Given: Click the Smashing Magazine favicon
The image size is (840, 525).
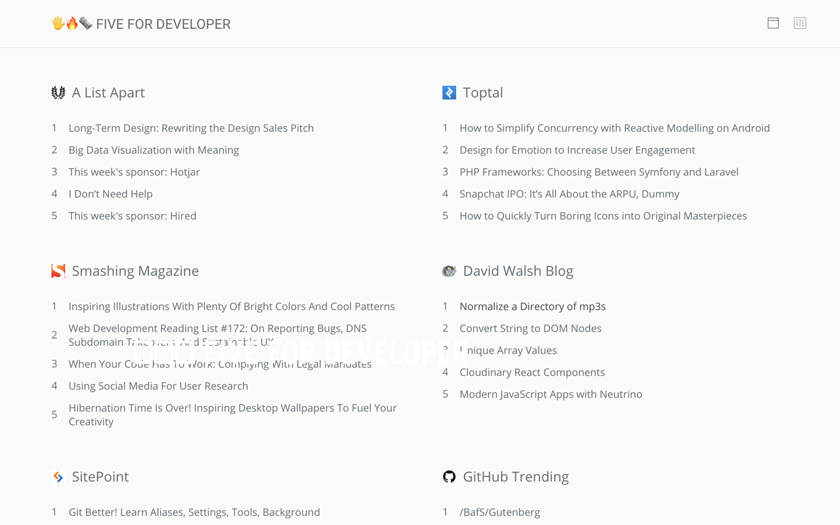Looking at the screenshot, I should (x=58, y=270).
